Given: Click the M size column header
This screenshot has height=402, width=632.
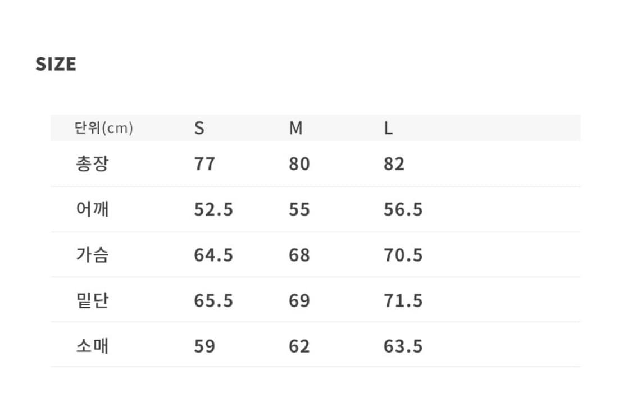Looking at the screenshot, I should [296, 129].
